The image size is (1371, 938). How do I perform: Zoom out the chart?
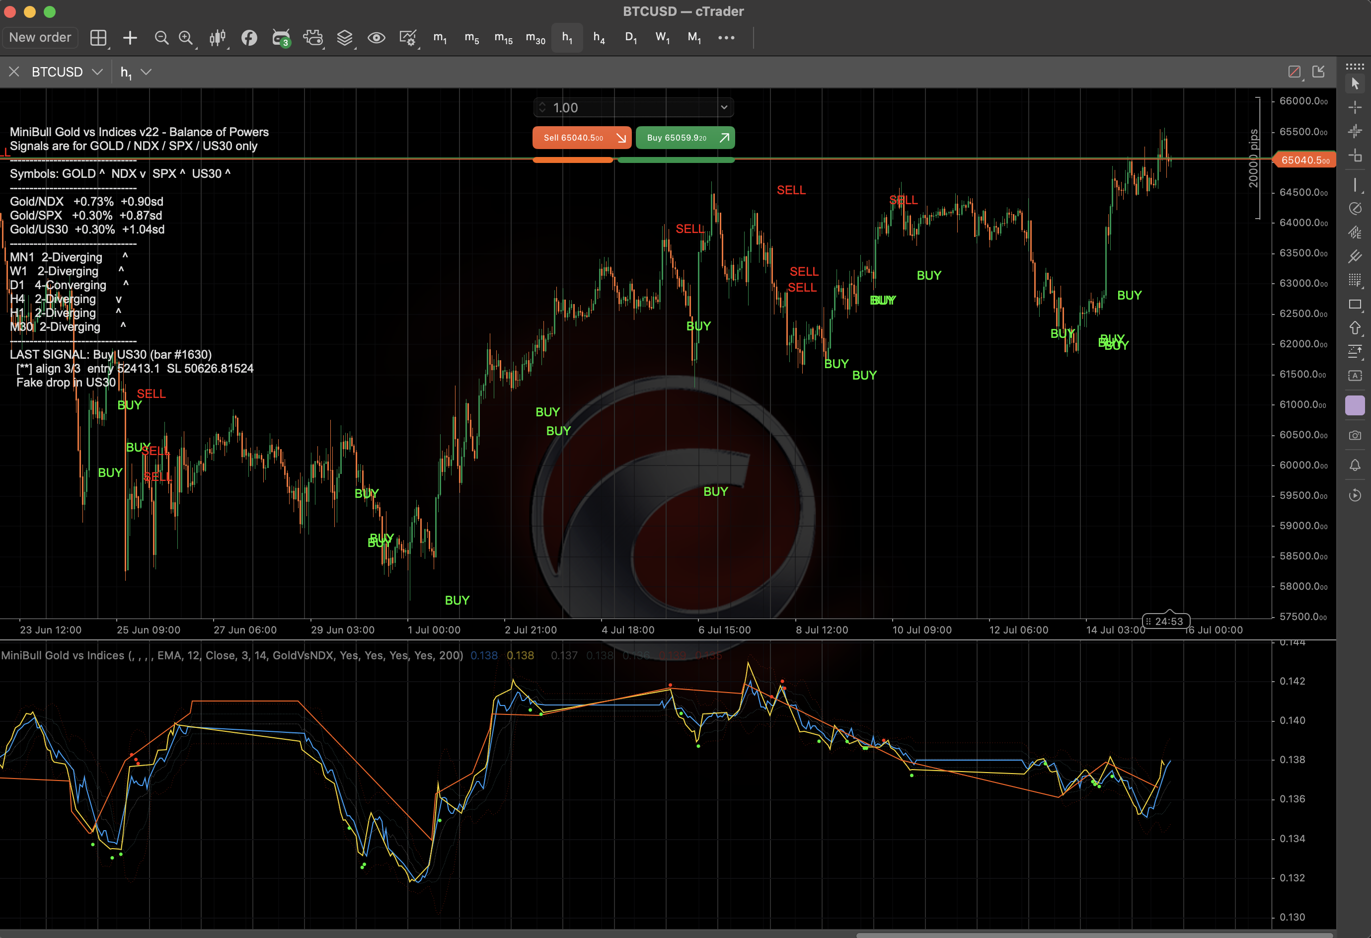[x=161, y=38]
